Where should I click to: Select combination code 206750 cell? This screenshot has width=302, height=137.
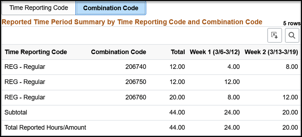(136, 82)
